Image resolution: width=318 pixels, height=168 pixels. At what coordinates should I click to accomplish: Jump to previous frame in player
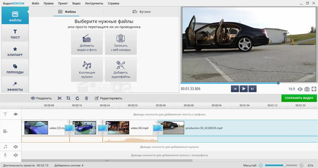[235, 89]
